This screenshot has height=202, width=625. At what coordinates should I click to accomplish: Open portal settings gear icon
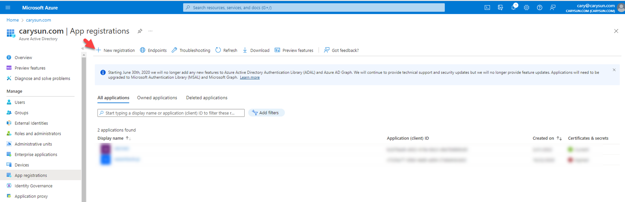pyautogui.click(x=526, y=8)
